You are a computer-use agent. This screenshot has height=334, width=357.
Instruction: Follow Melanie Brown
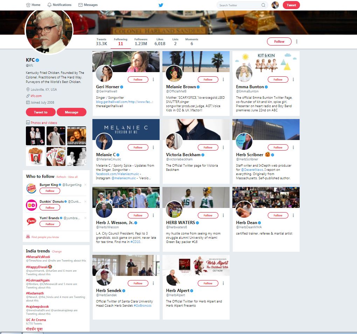(208, 79)
